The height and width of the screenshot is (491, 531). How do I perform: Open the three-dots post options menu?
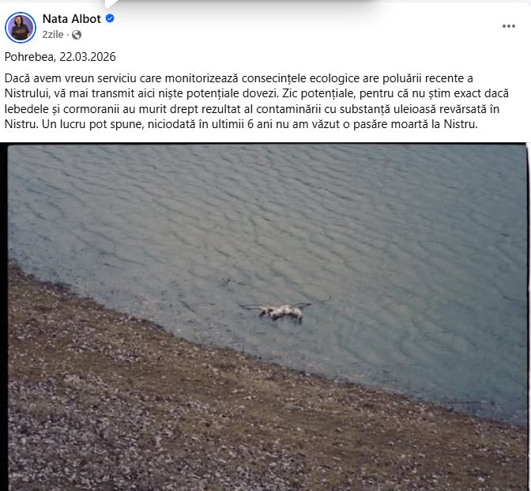click(508, 26)
